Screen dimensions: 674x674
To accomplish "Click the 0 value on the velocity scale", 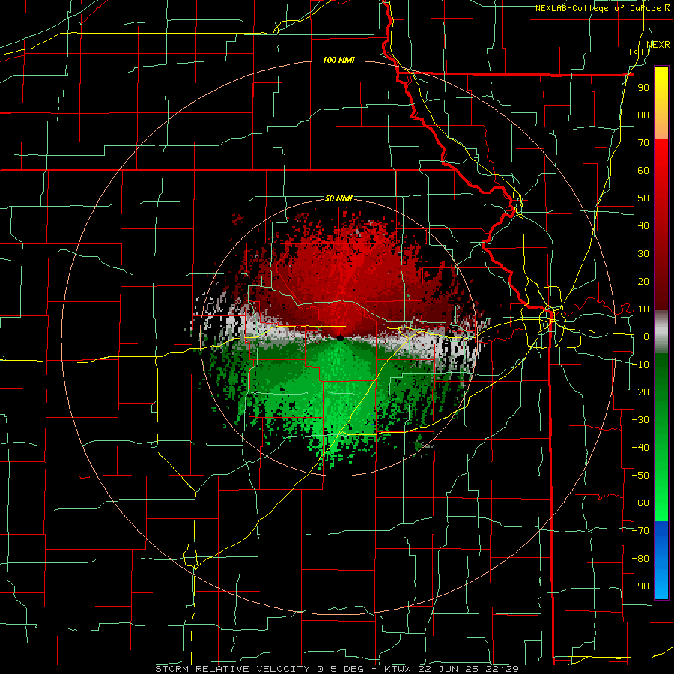I will coord(646,336).
